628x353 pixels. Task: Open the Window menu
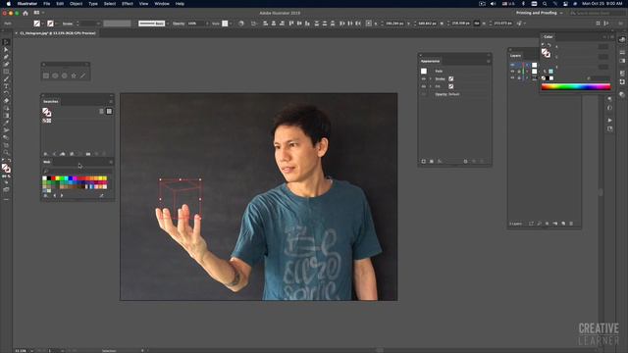[162, 4]
